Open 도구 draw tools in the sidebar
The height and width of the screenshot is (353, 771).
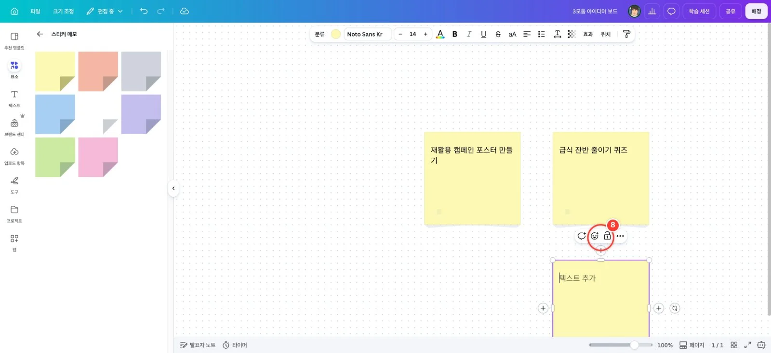point(14,185)
